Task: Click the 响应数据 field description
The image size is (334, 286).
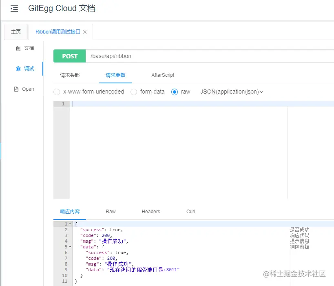Action: tap(299, 247)
